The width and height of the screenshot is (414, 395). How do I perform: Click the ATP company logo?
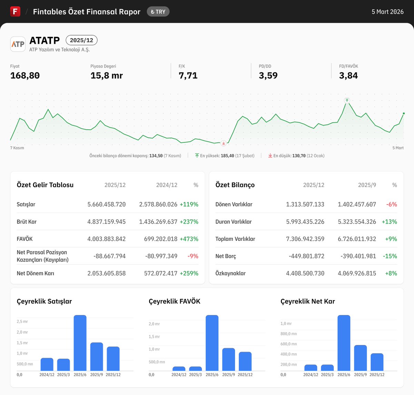(18, 44)
